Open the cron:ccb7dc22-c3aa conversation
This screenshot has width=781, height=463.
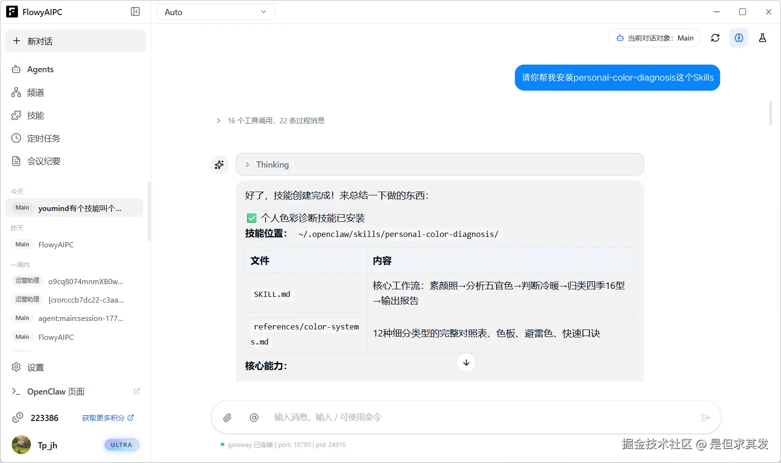[x=74, y=300]
